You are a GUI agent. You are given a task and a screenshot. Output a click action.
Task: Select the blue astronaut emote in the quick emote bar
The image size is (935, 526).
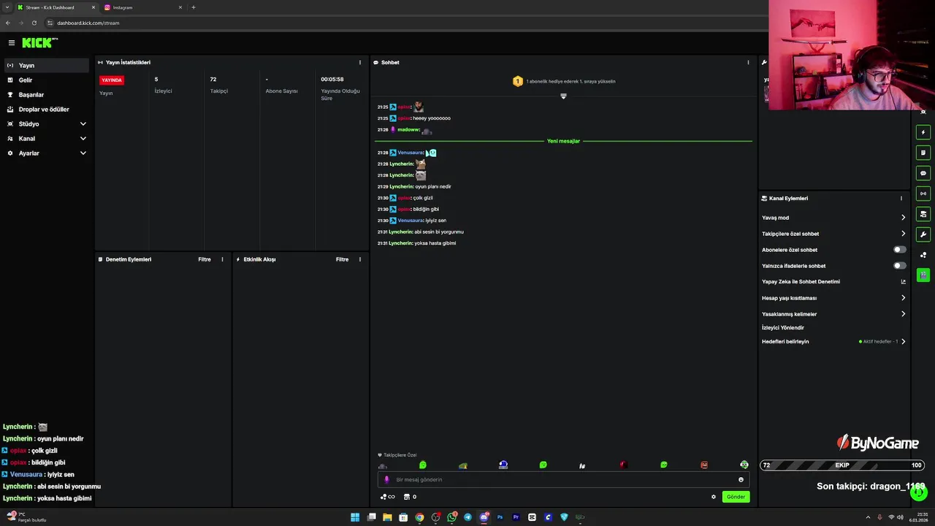click(503, 465)
